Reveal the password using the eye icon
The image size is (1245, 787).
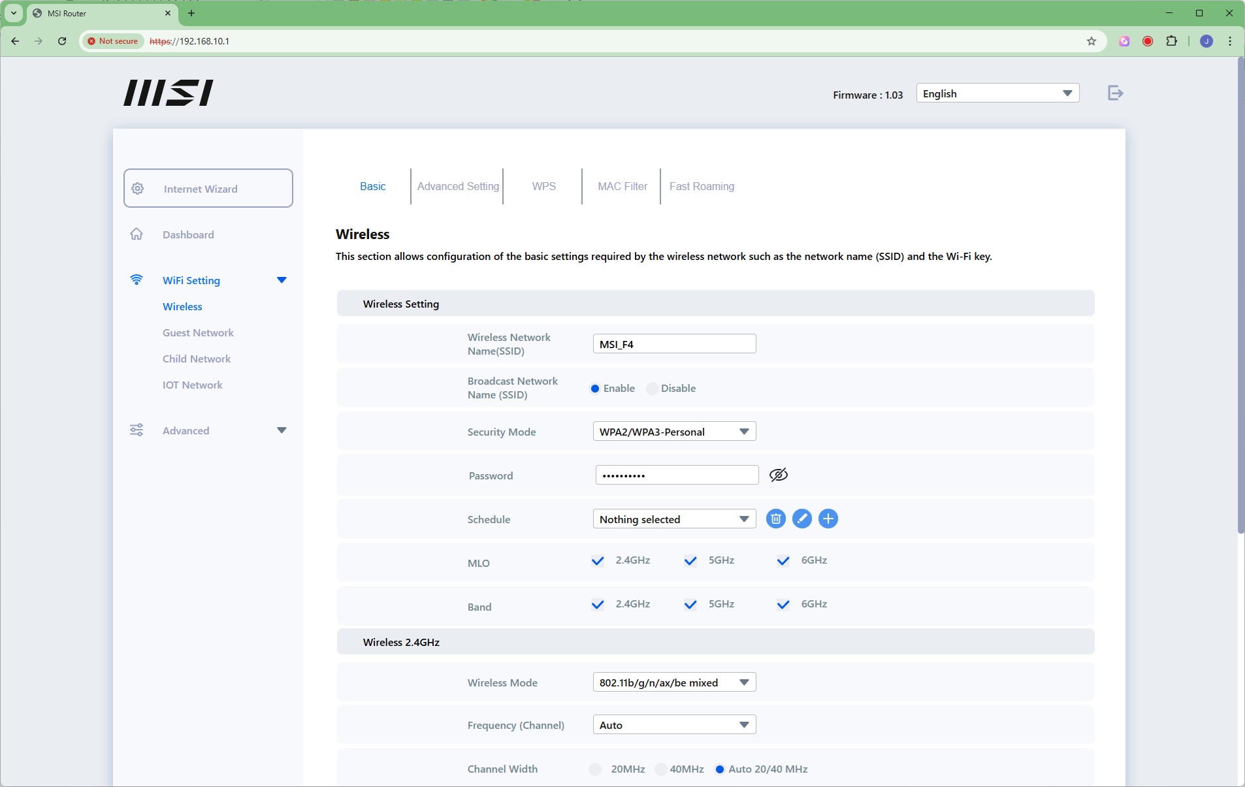(779, 475)
